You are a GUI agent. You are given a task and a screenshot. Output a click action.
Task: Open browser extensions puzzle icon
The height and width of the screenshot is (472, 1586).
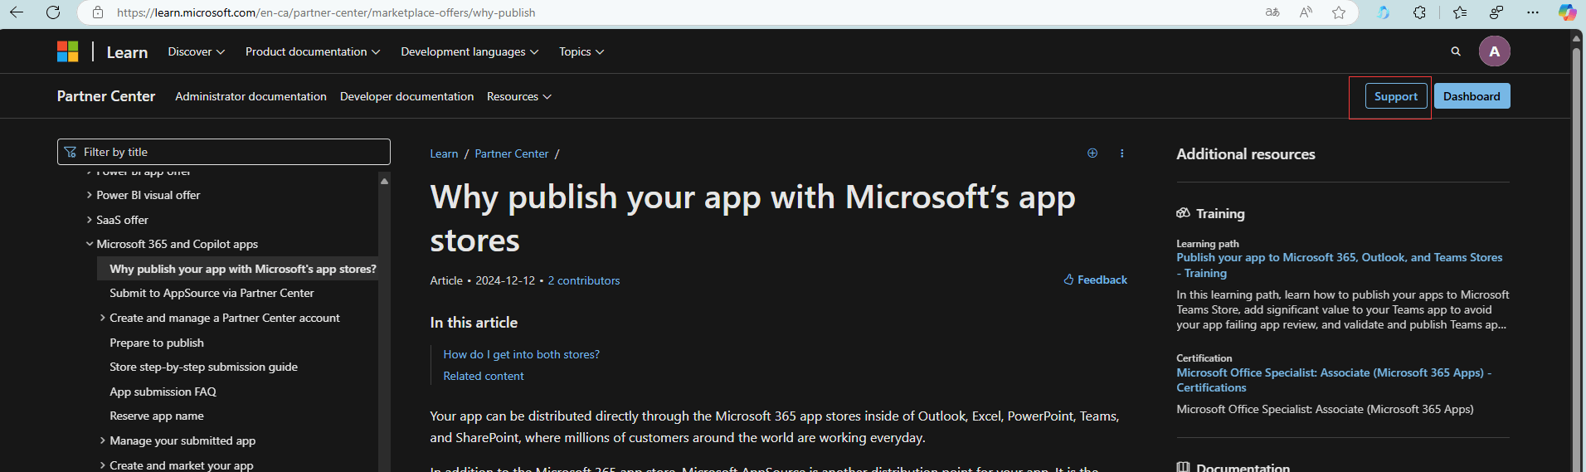(x=1420, y=12)
